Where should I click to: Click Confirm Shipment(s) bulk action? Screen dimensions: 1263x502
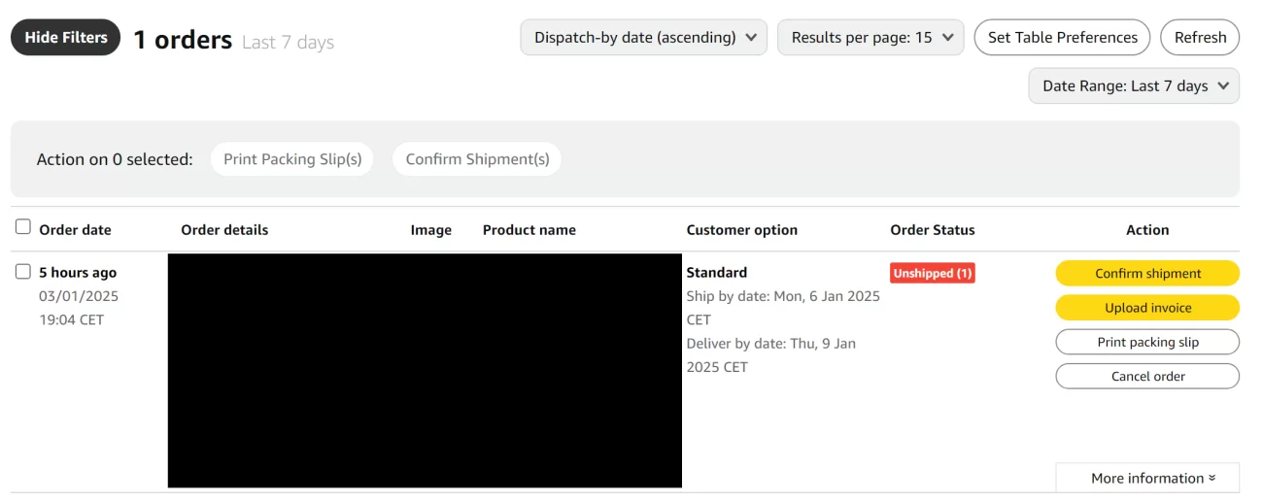click(x=477, y=159)
